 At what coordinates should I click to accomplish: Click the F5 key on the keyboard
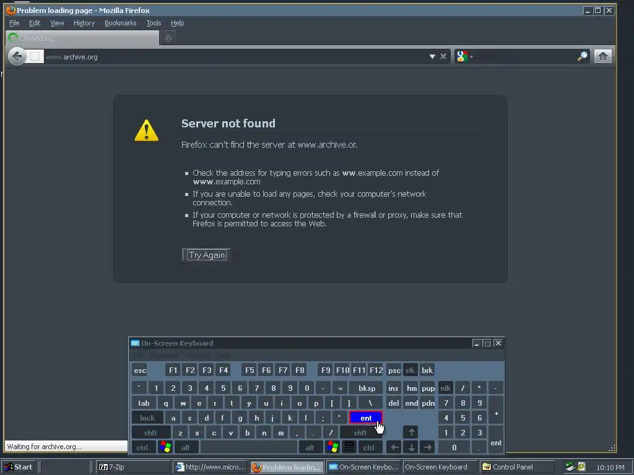[x=250, y=370]
